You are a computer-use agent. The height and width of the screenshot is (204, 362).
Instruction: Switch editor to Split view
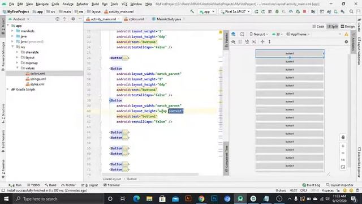coord(333,27)
